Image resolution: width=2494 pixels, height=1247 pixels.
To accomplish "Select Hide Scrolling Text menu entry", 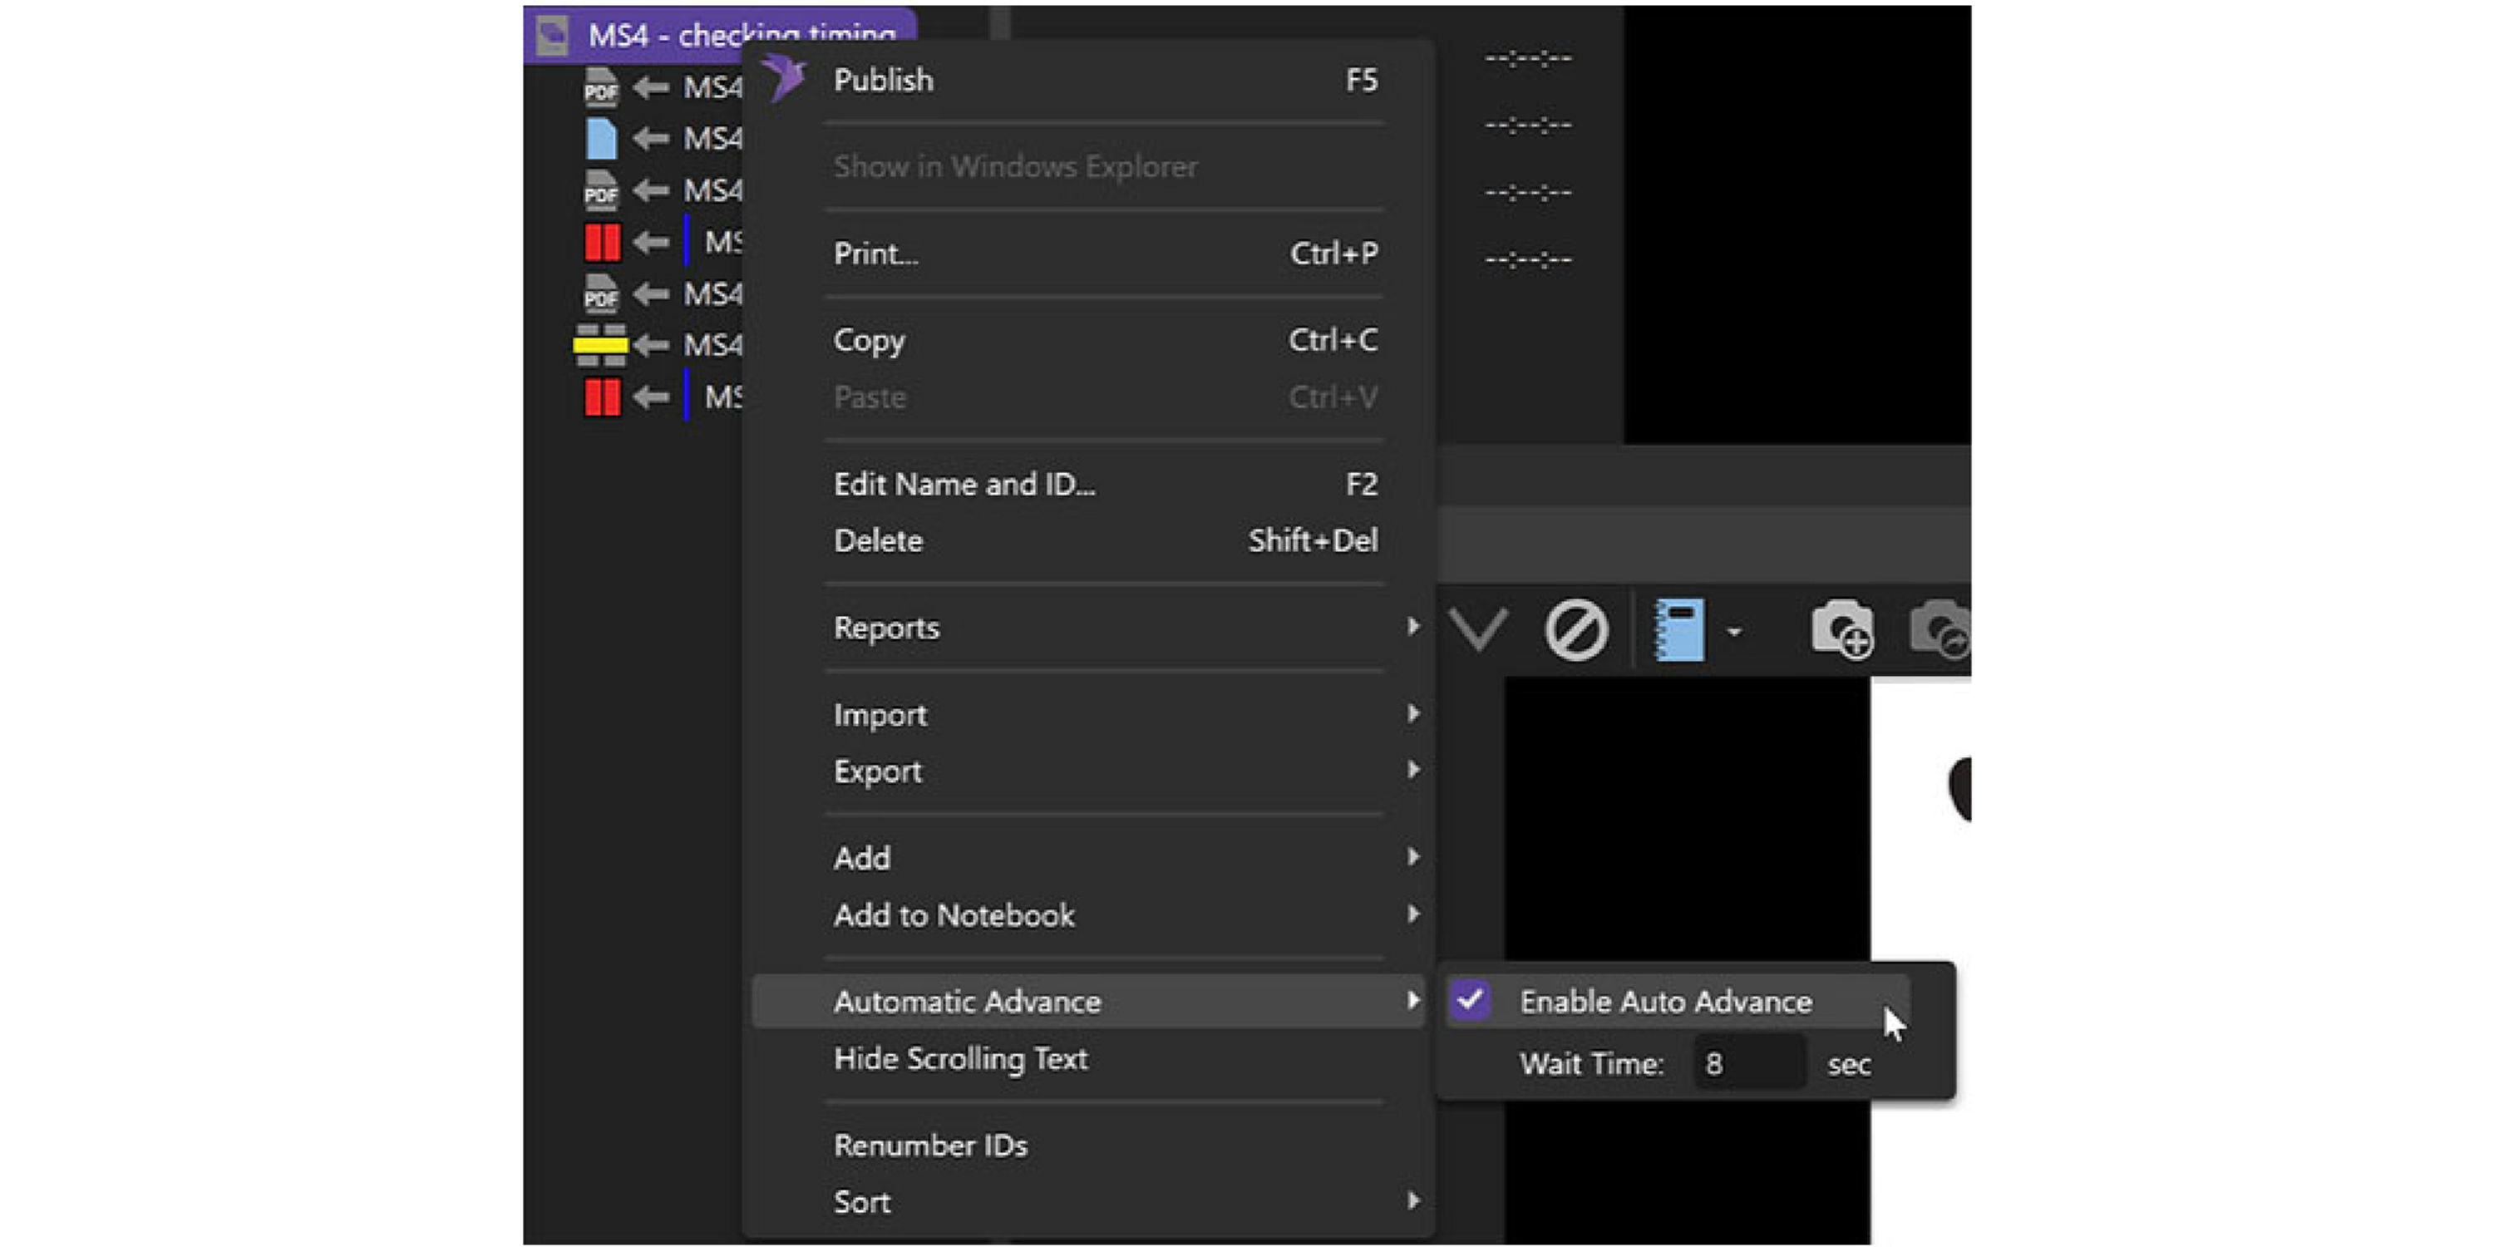I will click(x=959, y=1058).
